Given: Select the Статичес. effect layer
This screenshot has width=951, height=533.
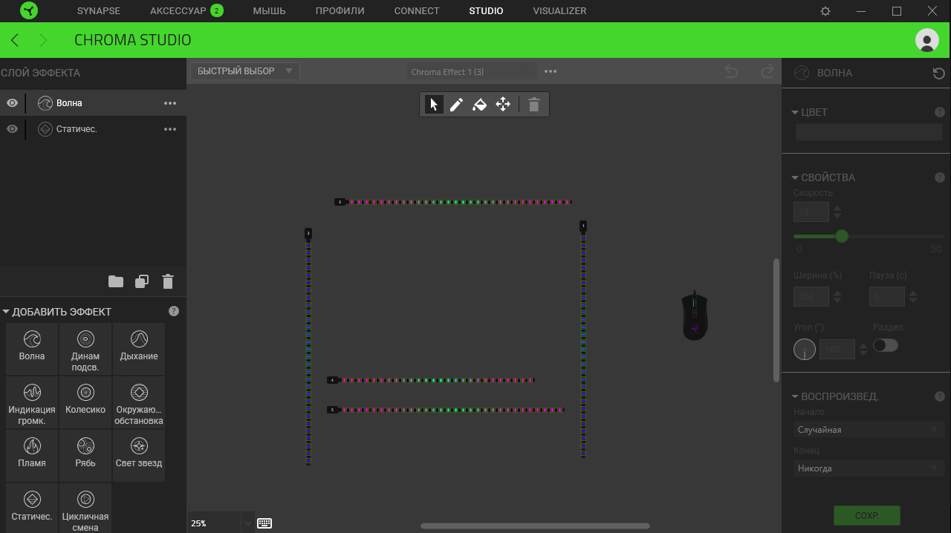Looking at the screenshot, I should [x=93, y=129].
